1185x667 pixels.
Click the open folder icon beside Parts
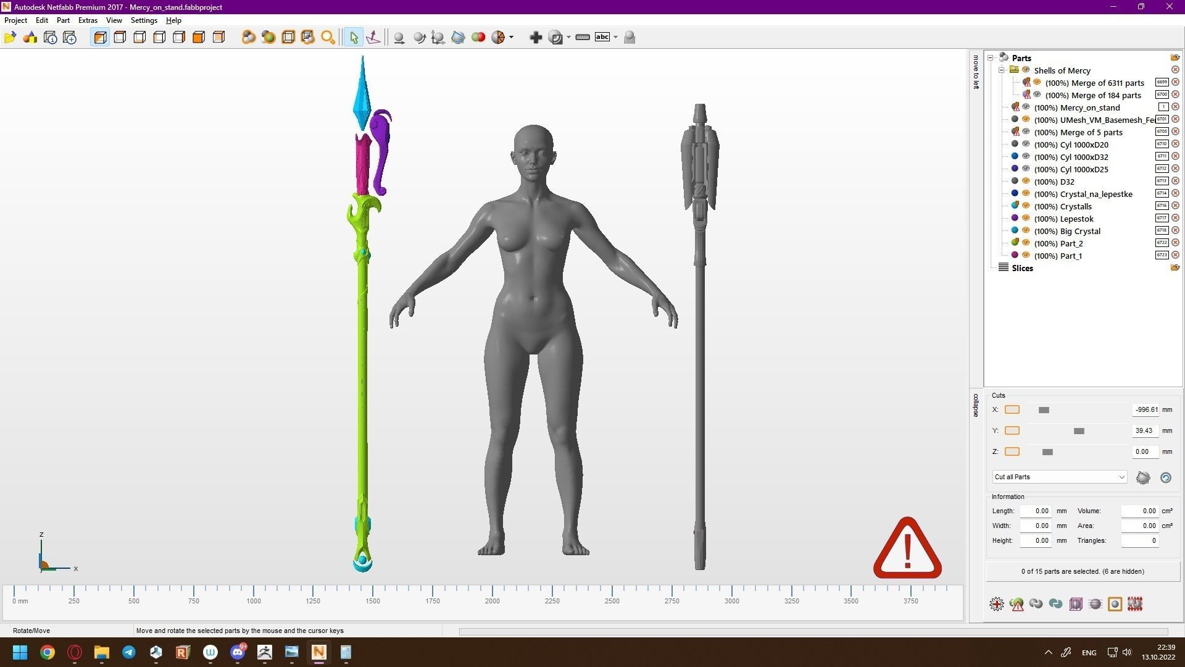click(x=1175, y=57)
